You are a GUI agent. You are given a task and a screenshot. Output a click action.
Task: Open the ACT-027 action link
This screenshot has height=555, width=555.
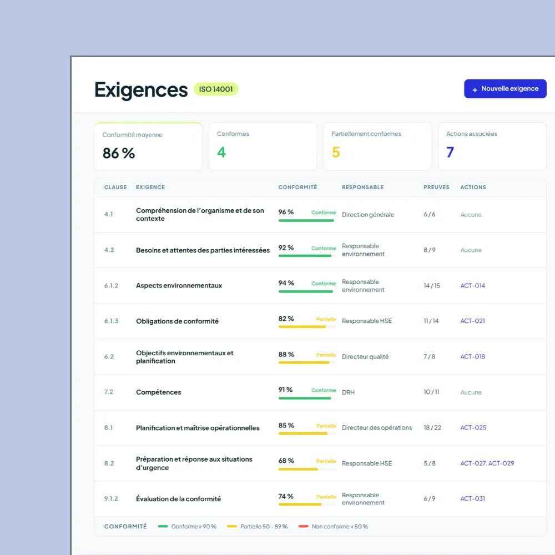[473, 463]
